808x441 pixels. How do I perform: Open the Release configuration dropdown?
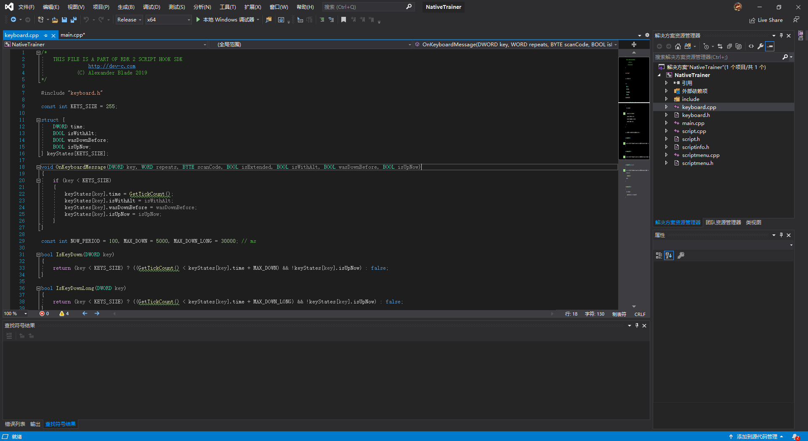point(129,20)
